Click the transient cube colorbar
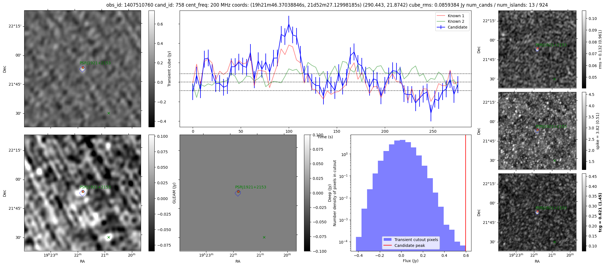 (x=152, y=69)
